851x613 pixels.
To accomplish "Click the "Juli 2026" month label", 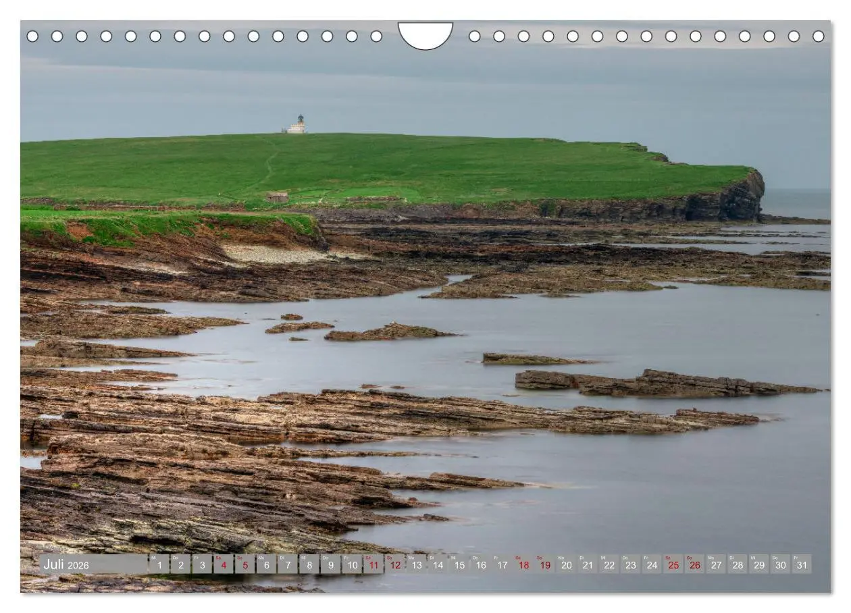I will click(66, 565).
